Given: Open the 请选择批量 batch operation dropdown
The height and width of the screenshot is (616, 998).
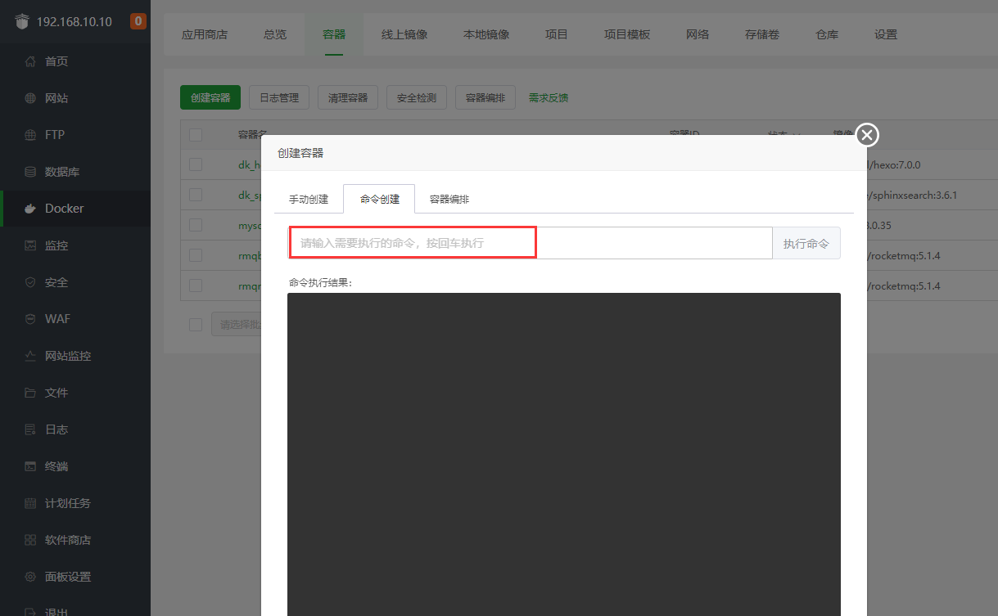Looking at the screenshot, I should point(236,324).
